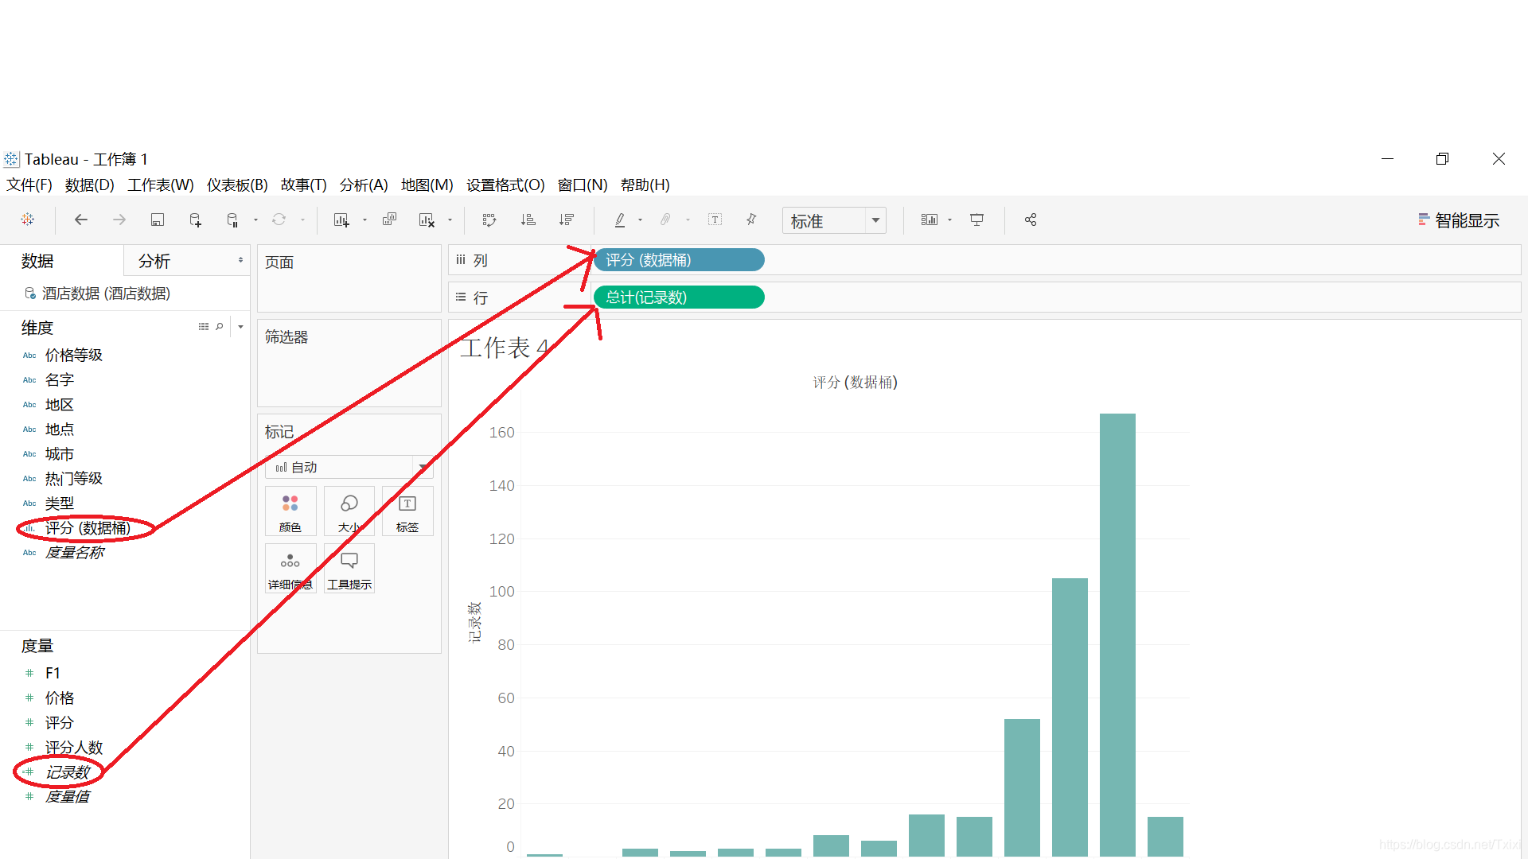Click the Size mark card
1528x859 pixels.
coord(349,511)
